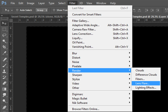The image size is (168, 112).
Task: Enable the Auto-Select checkbox
Action: tap(17, 10)
